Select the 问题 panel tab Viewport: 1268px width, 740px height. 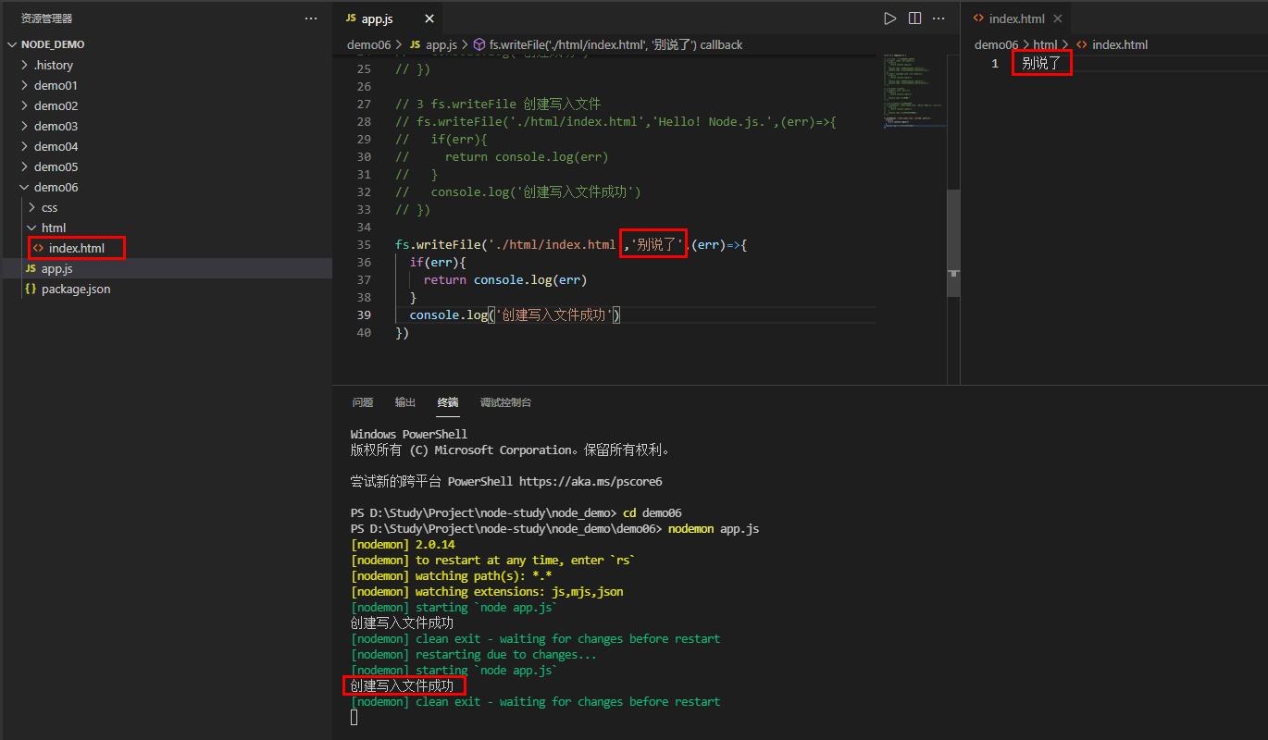tap(362, 402)
